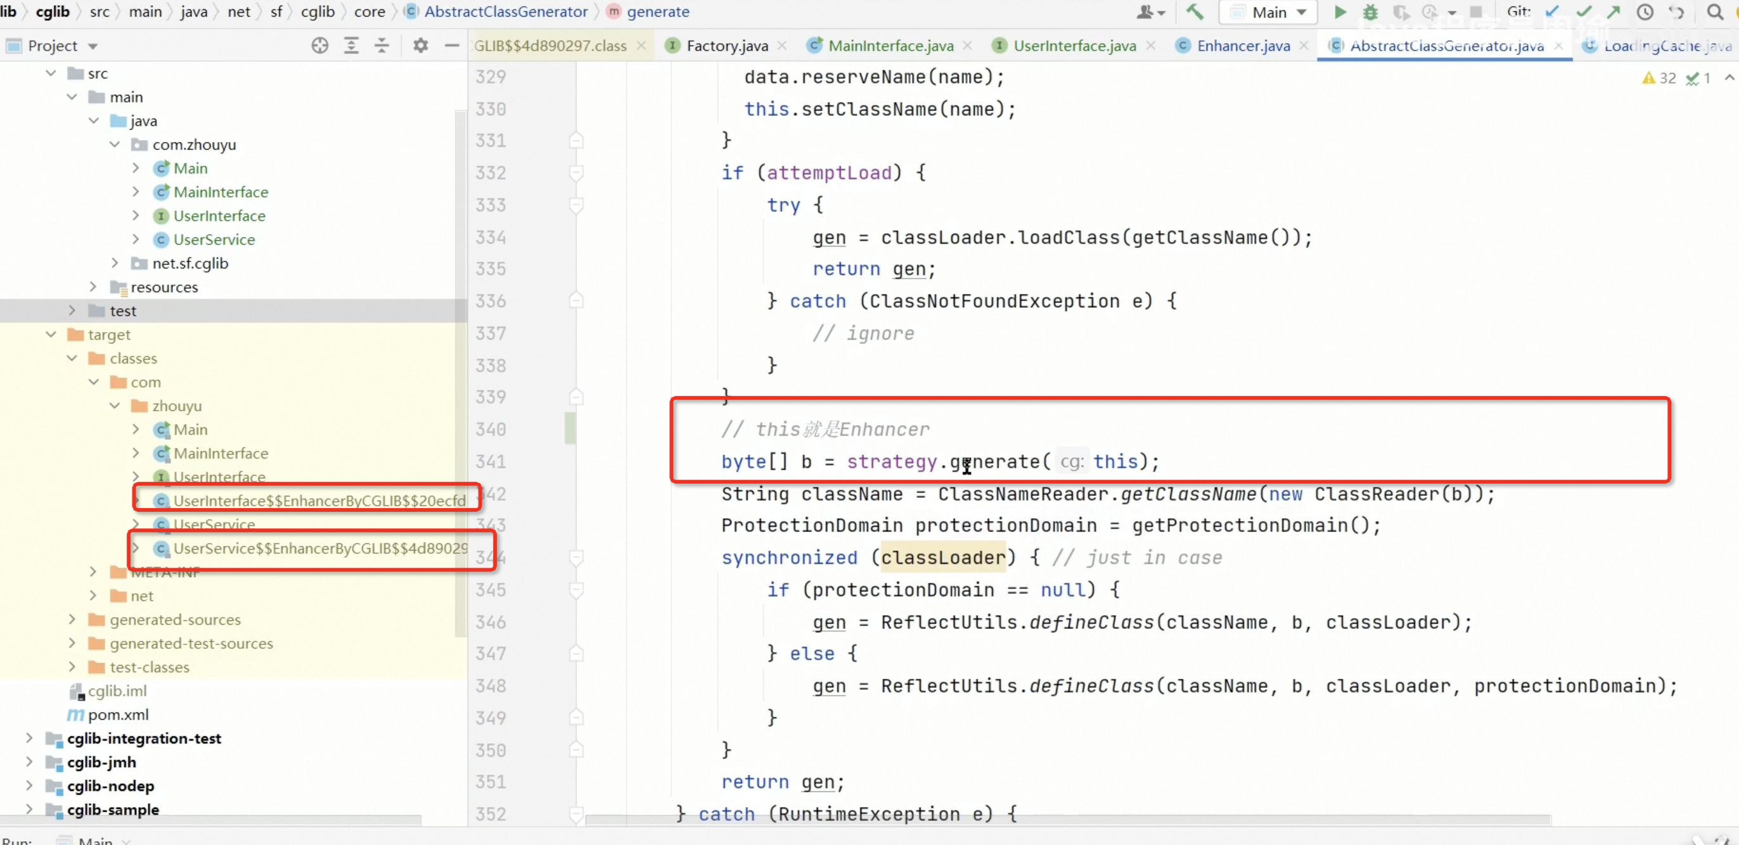Click the core breadcrumb segment
This screenshot has height=845, width=1739.
click(370, 11)
